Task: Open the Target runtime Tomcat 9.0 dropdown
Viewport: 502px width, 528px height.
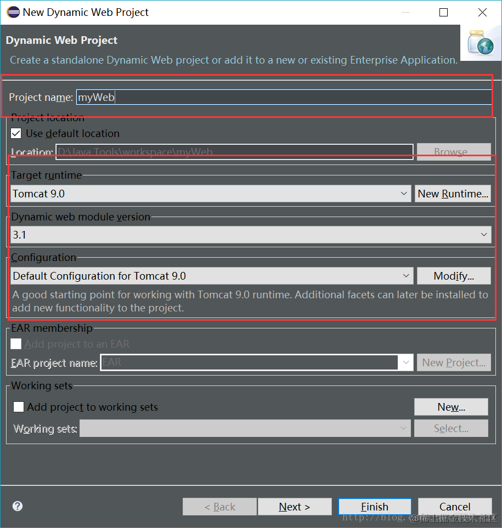Action: [x=211, y=194]
